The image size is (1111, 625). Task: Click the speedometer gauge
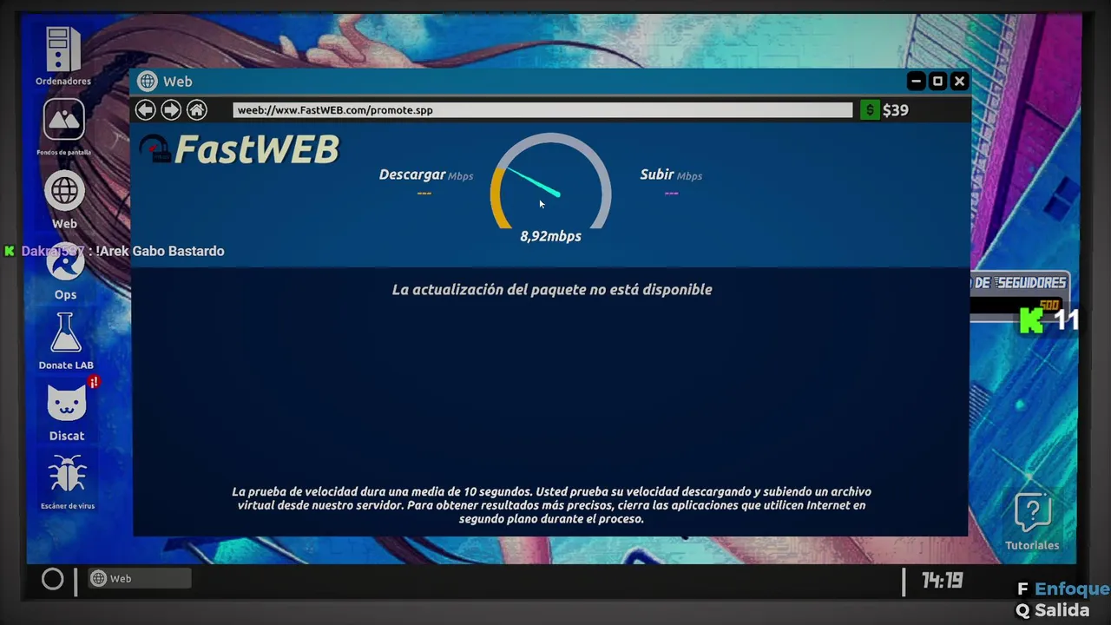550,181
